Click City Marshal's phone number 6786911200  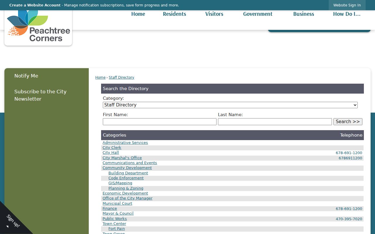coord(350,158)
